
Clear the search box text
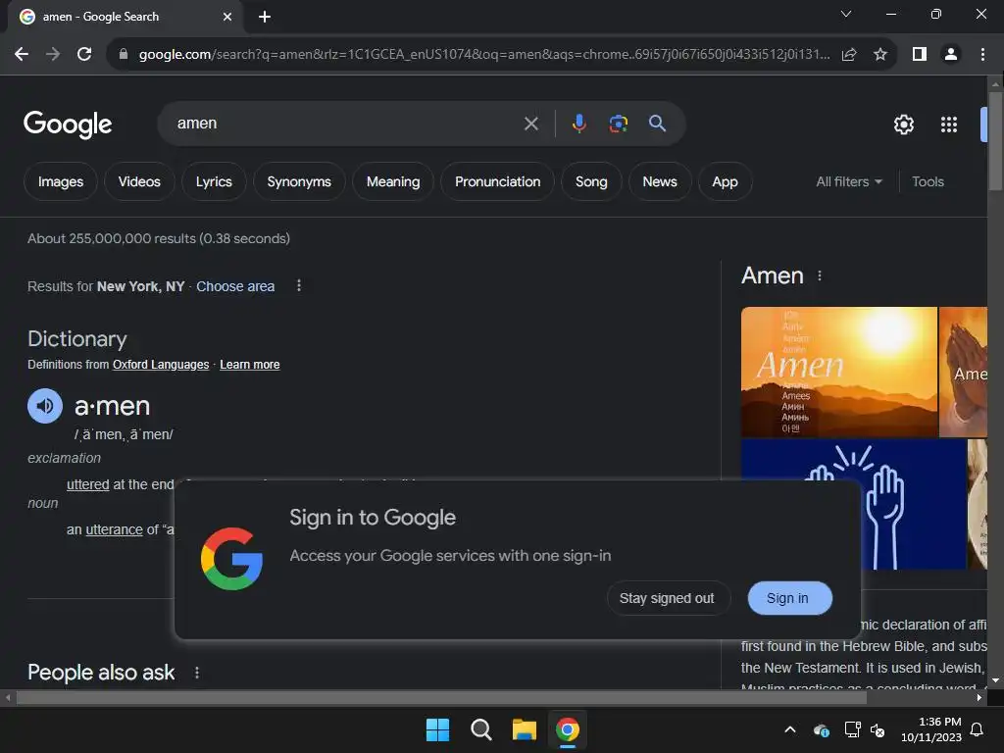pyautogui.click(x=530, y=124)
